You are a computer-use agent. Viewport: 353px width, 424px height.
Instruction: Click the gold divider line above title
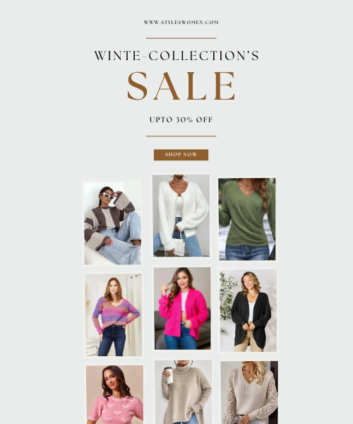click(181, 38)
